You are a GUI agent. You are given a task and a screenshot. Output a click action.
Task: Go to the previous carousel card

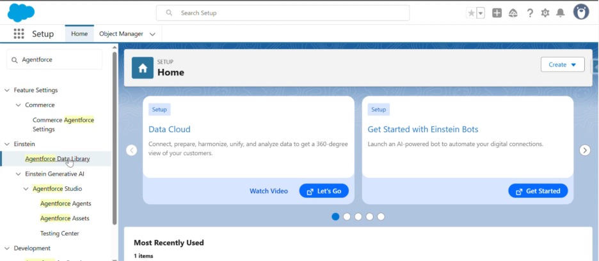(x=131, y=150)
